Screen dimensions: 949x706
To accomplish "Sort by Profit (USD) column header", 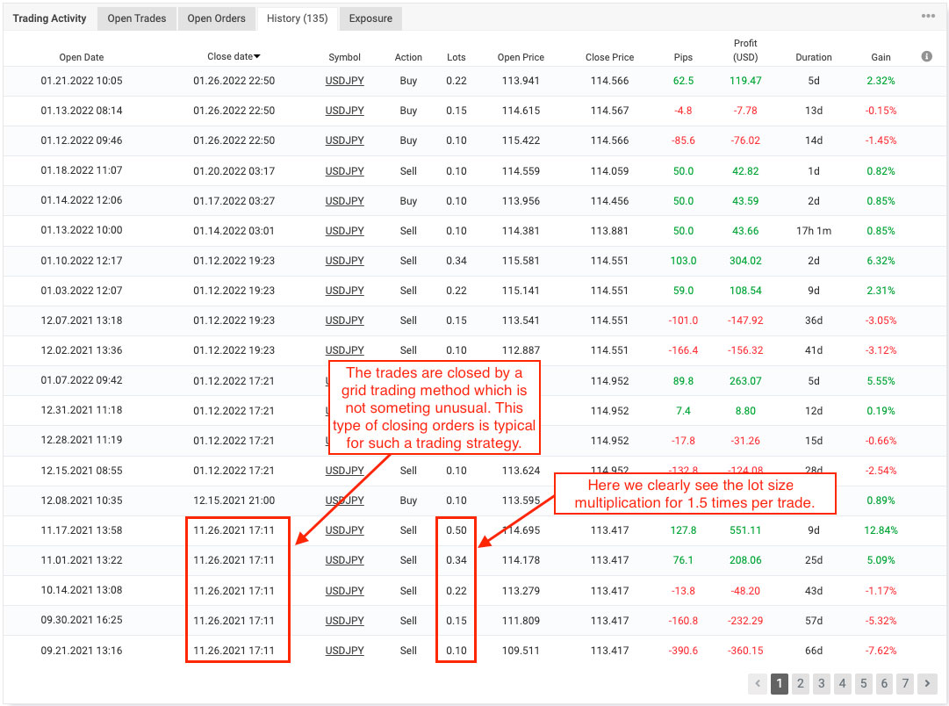I will 745,50.
